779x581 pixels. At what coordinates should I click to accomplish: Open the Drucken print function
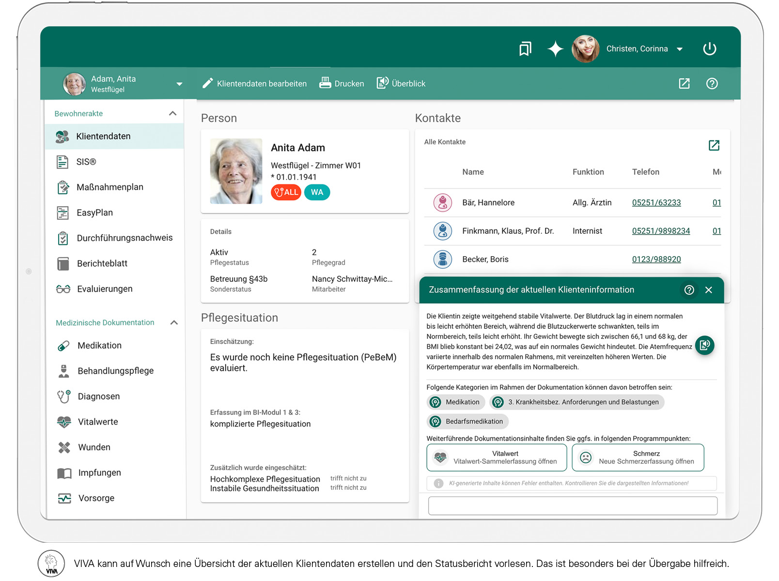(342, 83)
